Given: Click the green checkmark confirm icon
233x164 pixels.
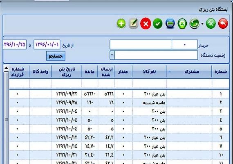Looking at the screenshot, I should (x=158, y=23).
